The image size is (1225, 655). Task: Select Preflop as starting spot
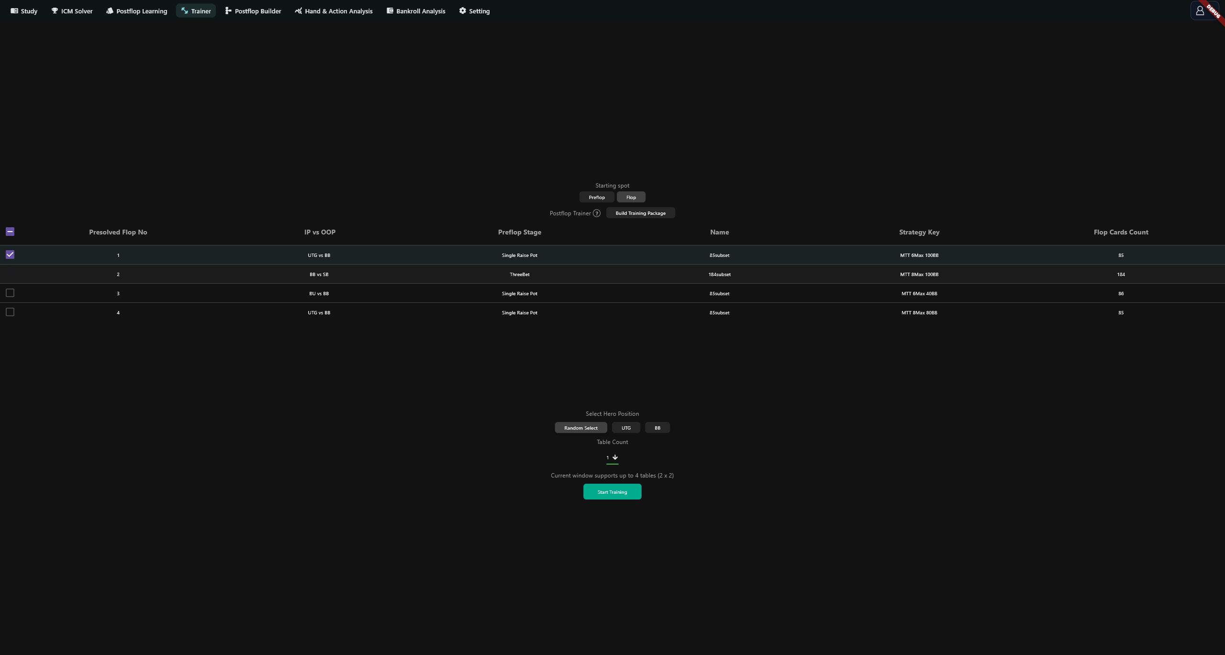point(597,197)
